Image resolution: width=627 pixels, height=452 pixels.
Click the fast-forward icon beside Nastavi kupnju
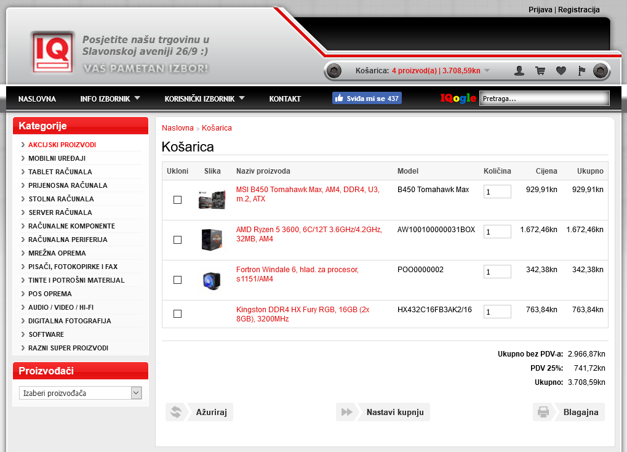pos(346,412)
